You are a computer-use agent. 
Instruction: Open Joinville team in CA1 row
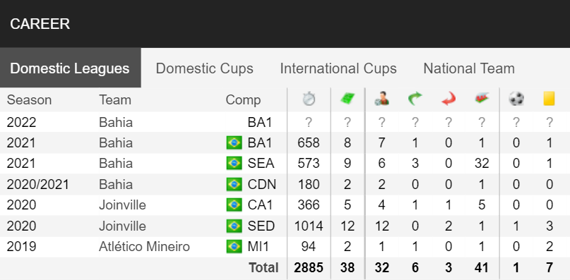click(122, 205)
